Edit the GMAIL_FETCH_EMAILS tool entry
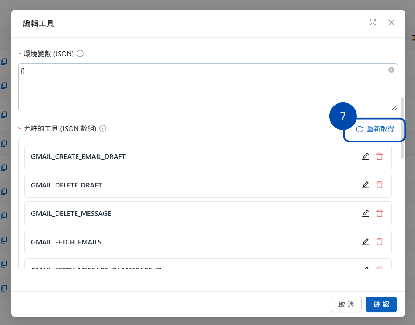This screenshot has width=415, height=325. [366, 242]
